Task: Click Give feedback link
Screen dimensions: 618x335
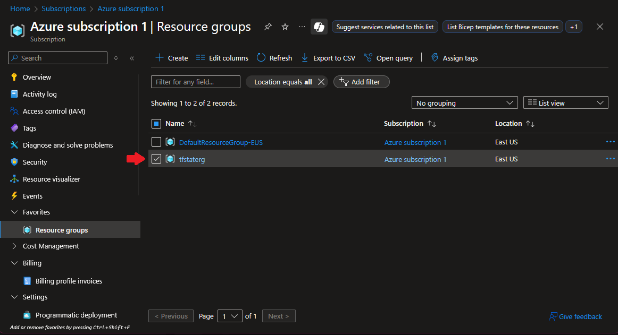Action: coord(575,316)
